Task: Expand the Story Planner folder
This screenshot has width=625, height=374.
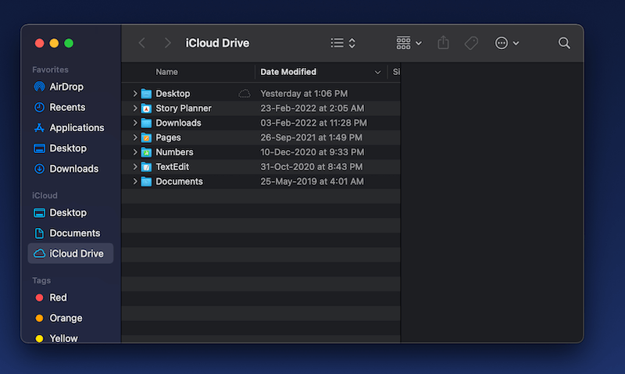Action: (134, 109)
